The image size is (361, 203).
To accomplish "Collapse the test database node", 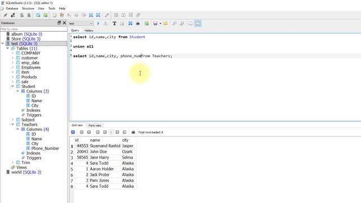I will [3, 43].
